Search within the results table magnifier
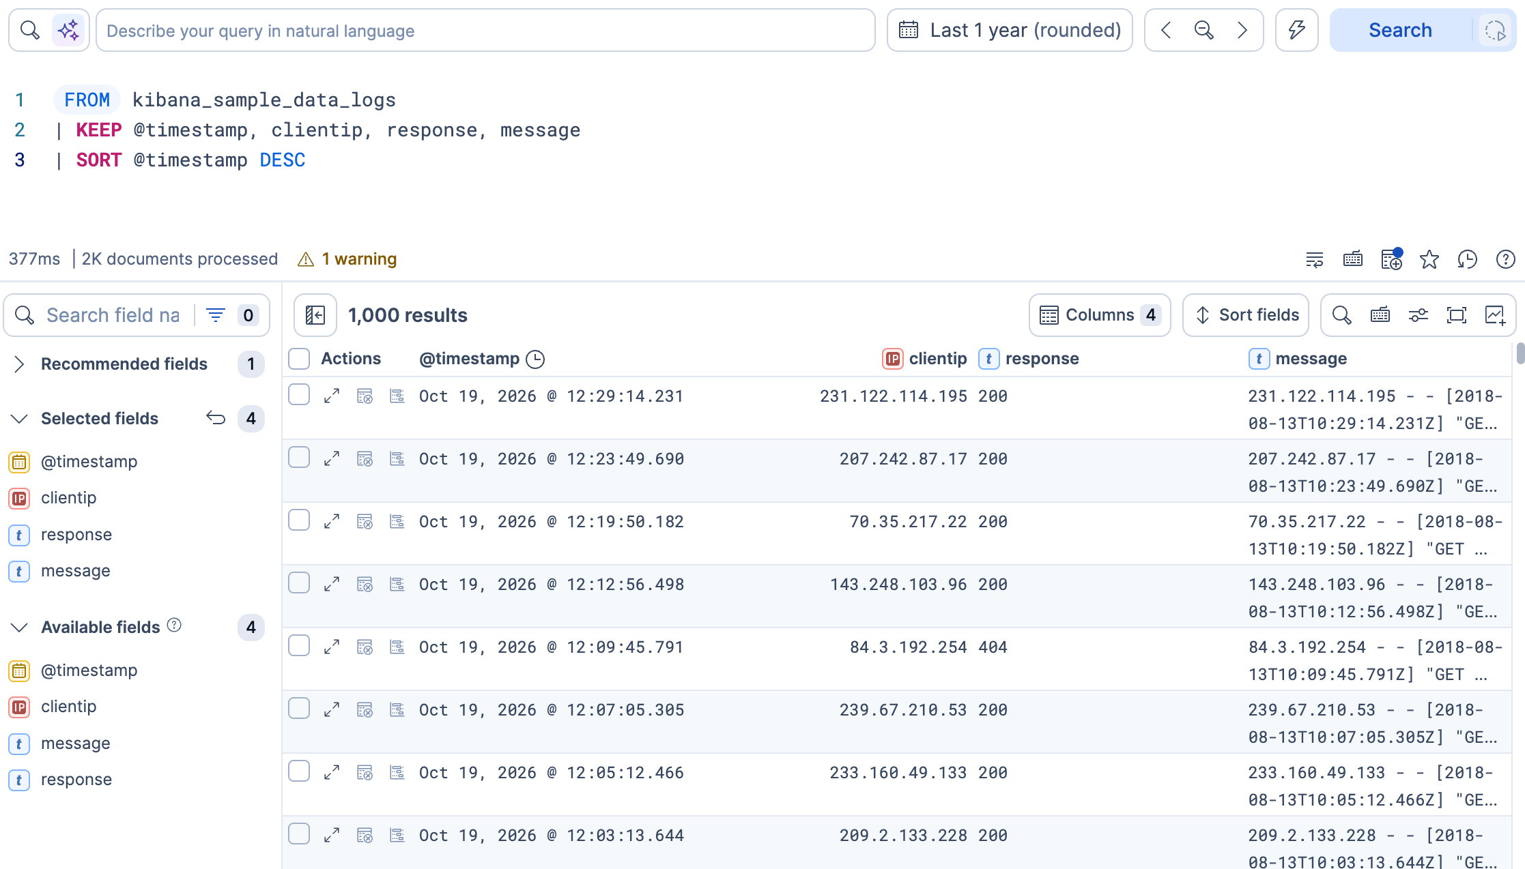Screen dimensions: 1525x869 point(1342,315)
